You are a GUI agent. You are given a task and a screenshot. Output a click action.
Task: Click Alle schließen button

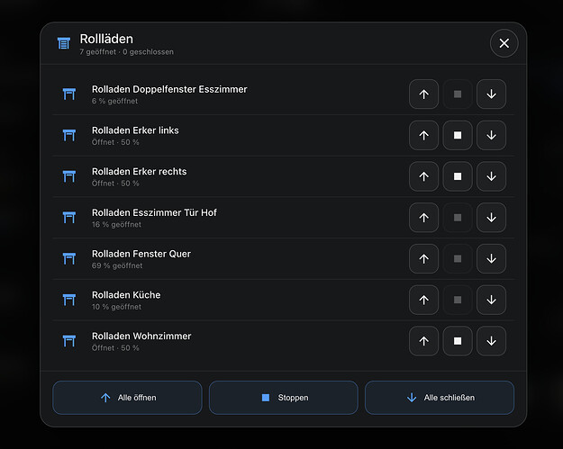440,398
